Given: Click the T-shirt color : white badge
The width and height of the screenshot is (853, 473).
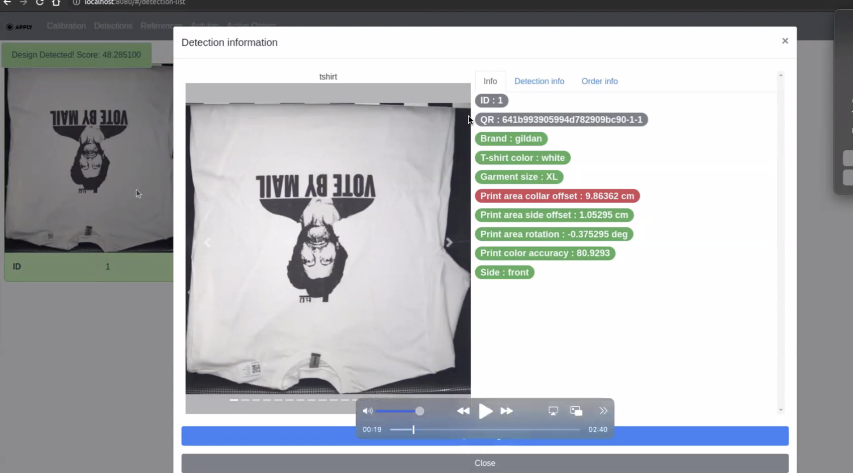Looking at the screenshot, I should (522, 158).
